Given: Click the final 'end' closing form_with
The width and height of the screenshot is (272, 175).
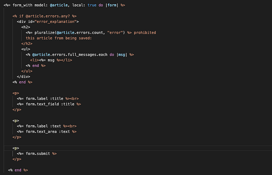Looking at the screenshot, I should [18, 170].
